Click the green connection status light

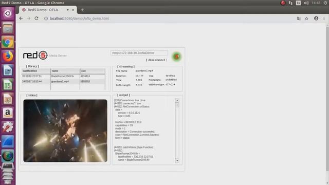[177, 57]
